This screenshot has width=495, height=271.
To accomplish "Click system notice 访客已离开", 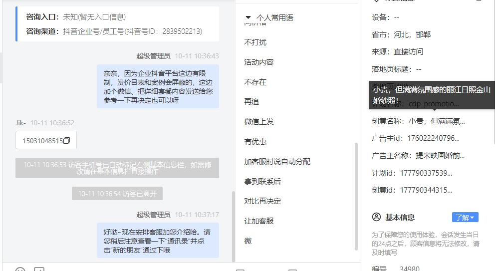I will click(x=117, y=194).
